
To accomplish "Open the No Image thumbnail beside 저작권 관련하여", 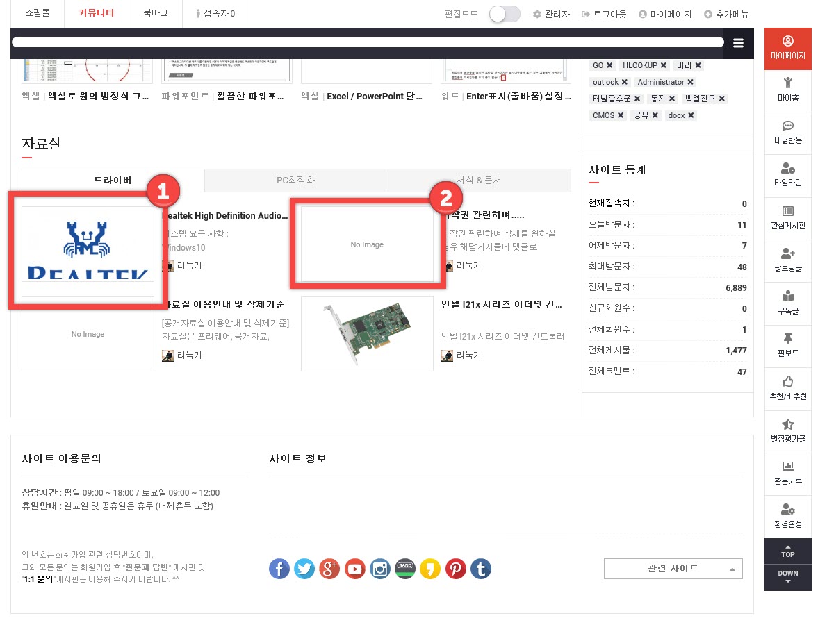I will [367, 244].
